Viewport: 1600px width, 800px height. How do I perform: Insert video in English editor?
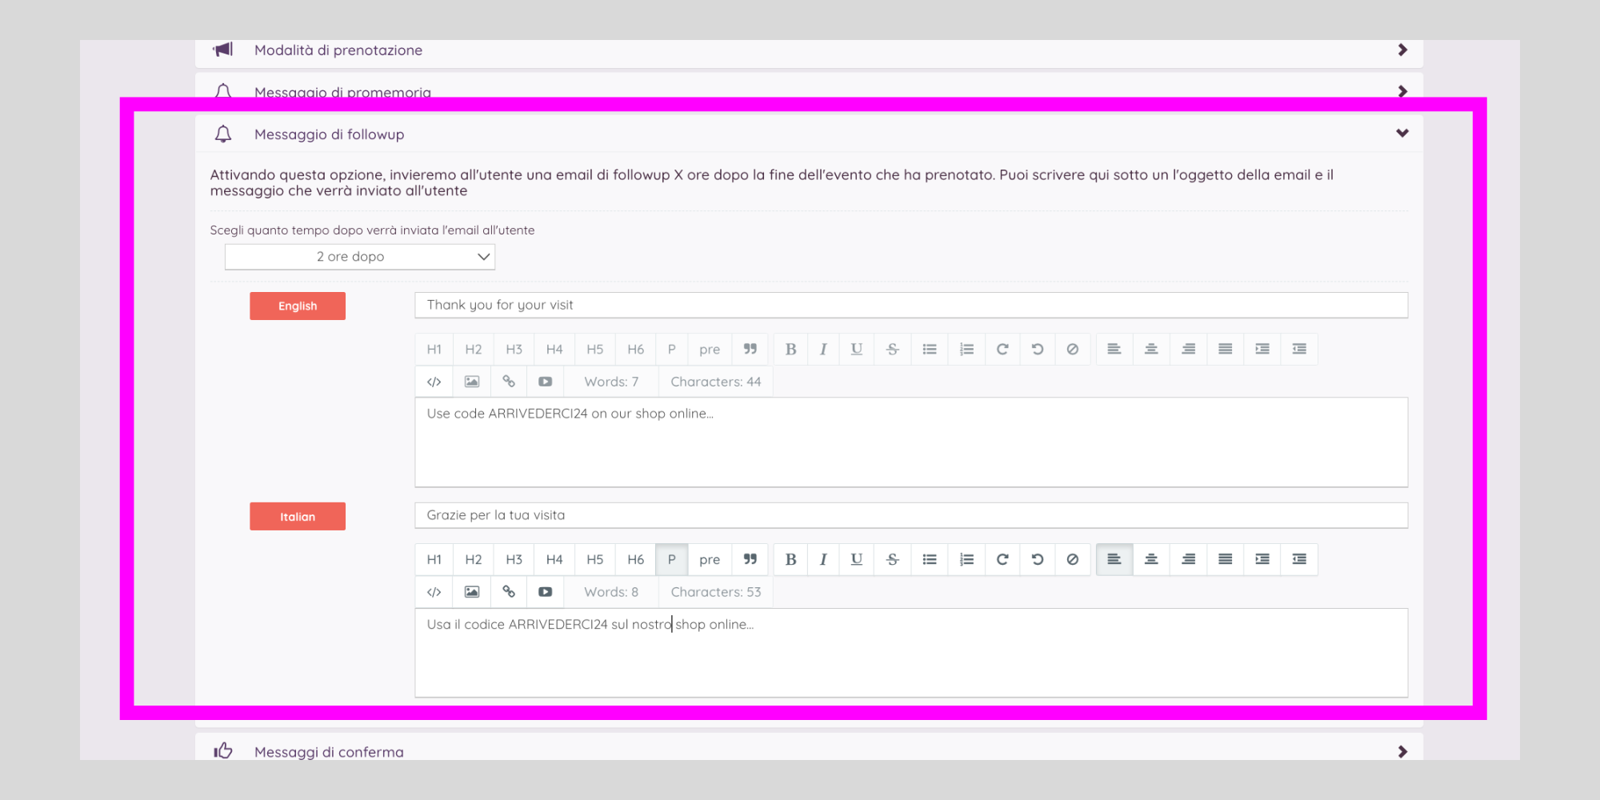click(546, 382)
